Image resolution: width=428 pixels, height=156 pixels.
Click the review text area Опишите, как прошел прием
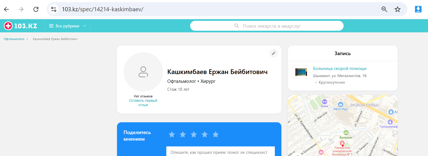tap(221, 151)
